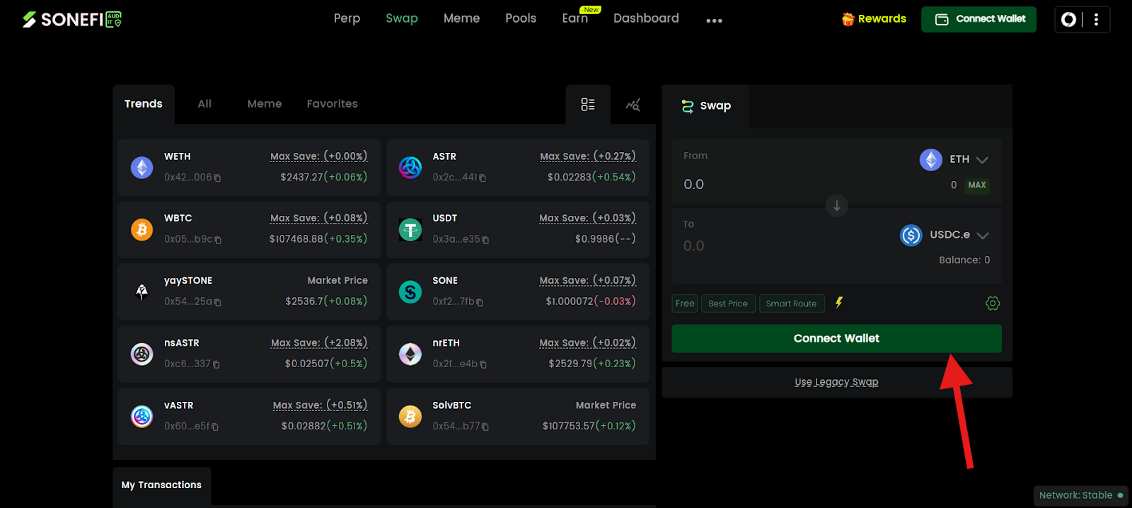Click the Smart Route tag
1132x508 pixels.
(x=791, y=304)
